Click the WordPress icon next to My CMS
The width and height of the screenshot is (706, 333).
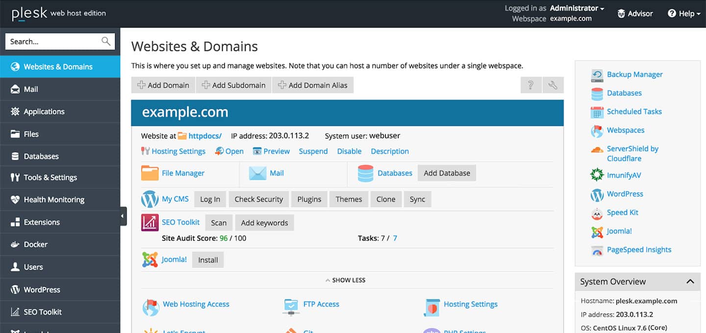[x=150, y=199]
